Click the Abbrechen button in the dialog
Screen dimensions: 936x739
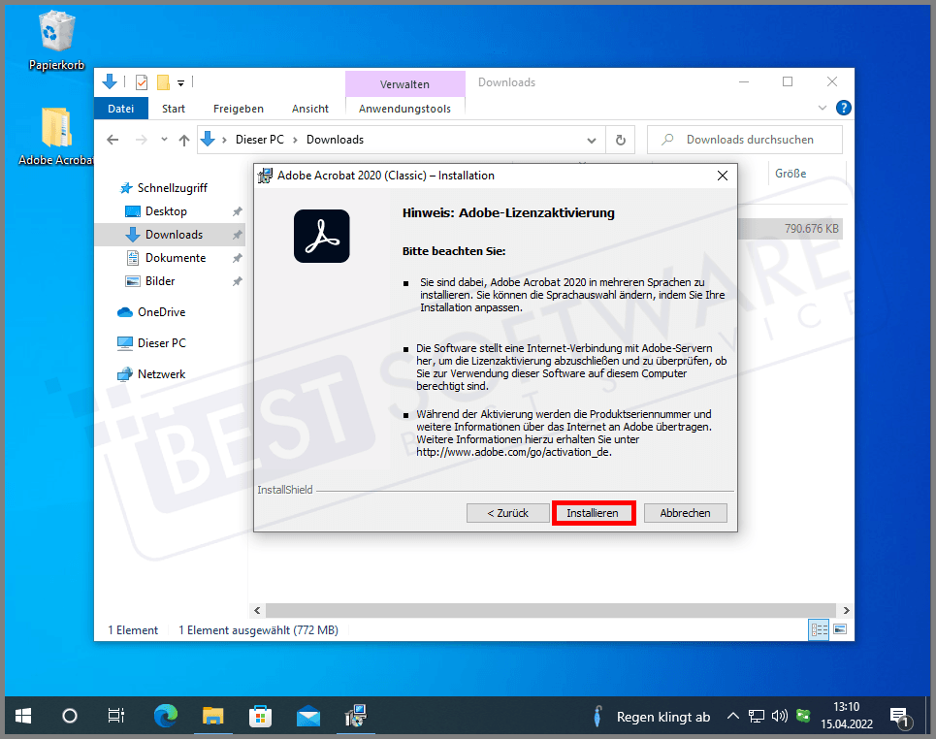685,512
